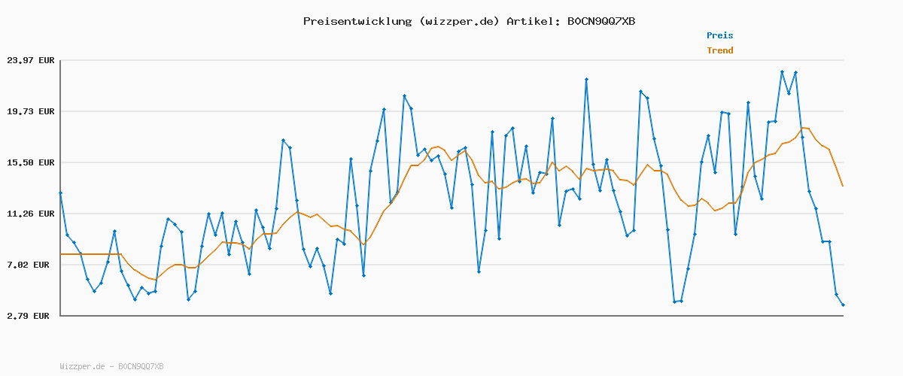
Task: Click last blue price point at right edge
Action: click(x=843, y=305)
